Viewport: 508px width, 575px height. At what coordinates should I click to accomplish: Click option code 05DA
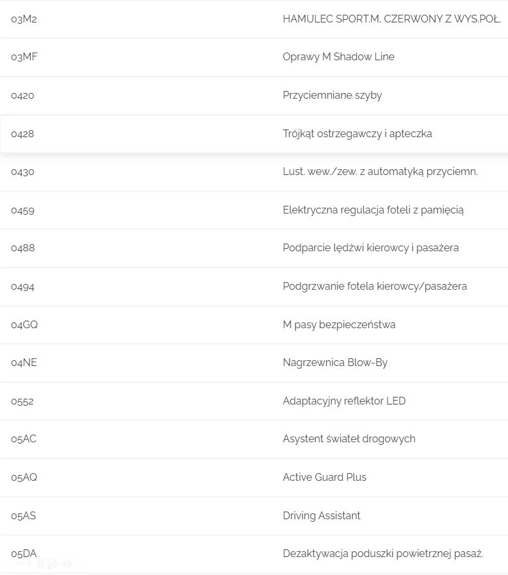pyautogui.click(x=24, y=554)
